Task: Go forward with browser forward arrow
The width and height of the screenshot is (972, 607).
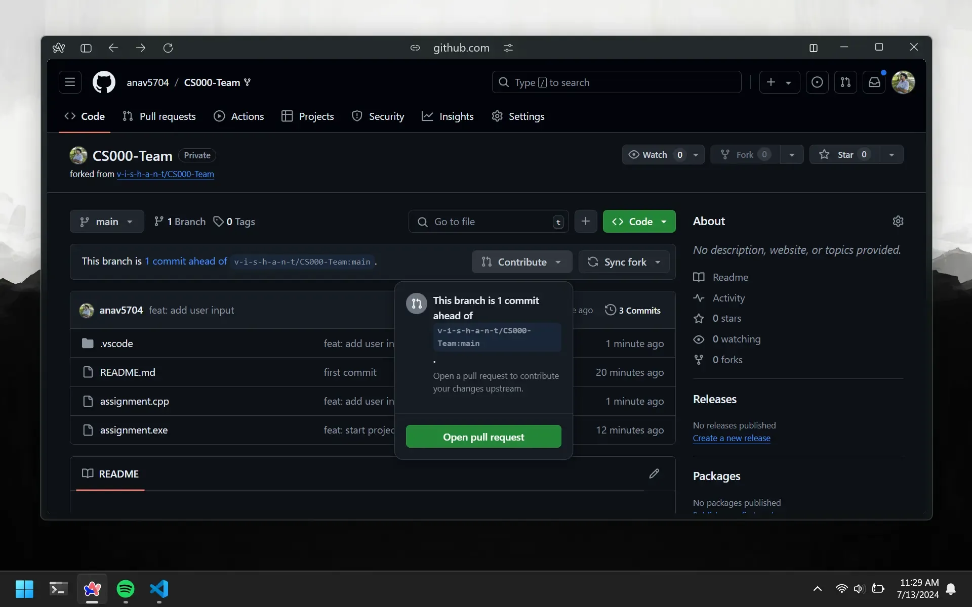Action: 141,48
